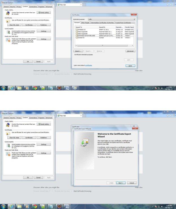The height and width of the screenshot is (209, 176).
Task: Click Hide sites link below Certificates dialog
Action: pos(139,71)
